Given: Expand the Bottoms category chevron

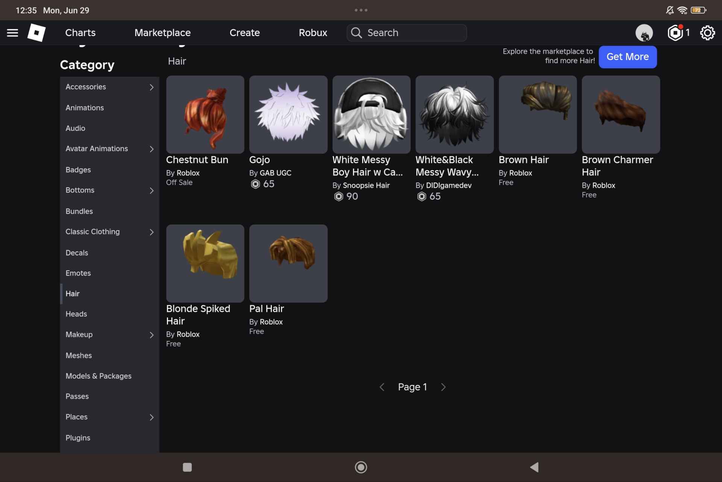Looking at the screenshot, I should (x=152, y=191).
